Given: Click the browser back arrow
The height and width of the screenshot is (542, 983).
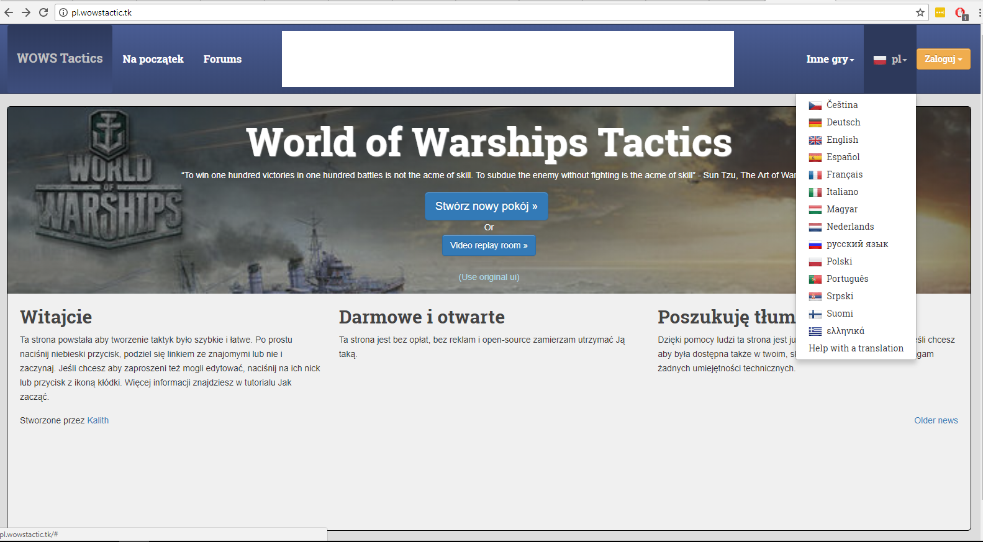Looking at the screenshot, I should click(x=9, y=12).
